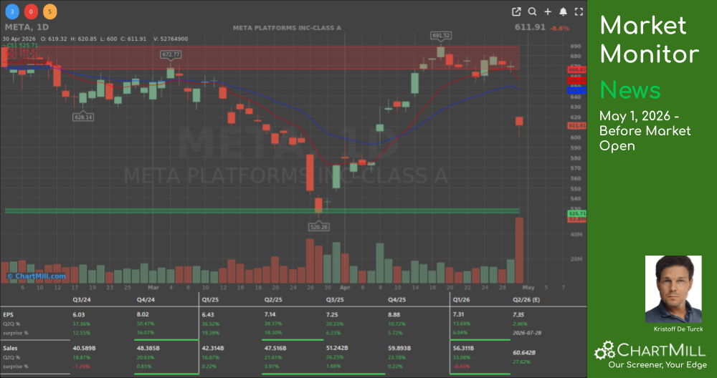The width and height of the screenshot is (717, 378).
Task: Click the 672.77 price marker
Action: (x=171, y=54)
